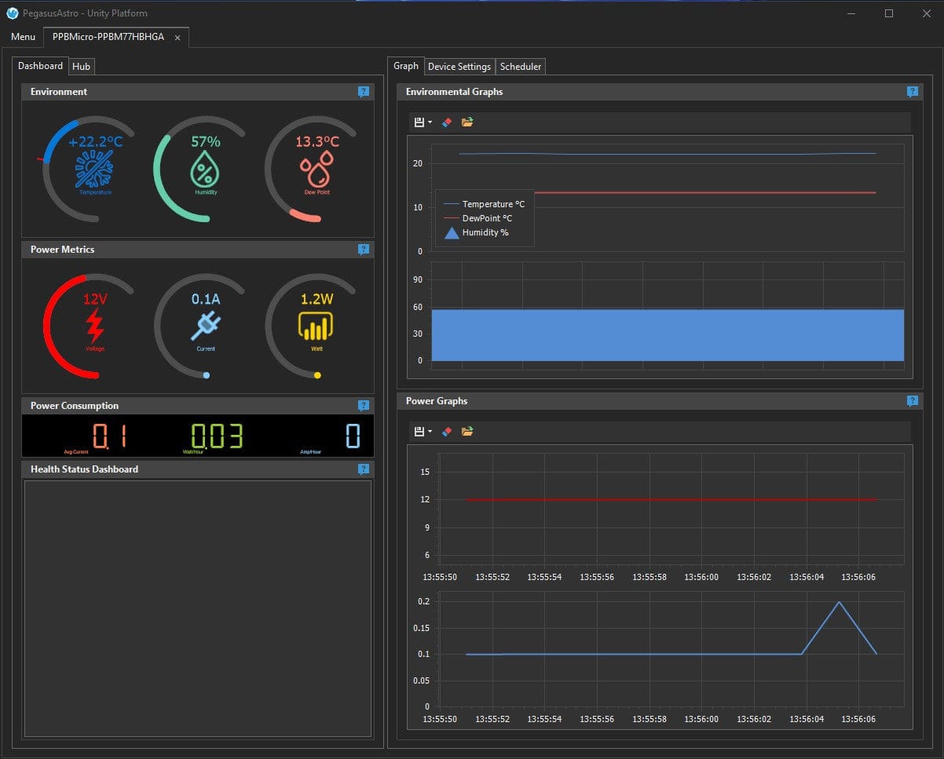Open the Device Settings tab

[459, 67]
